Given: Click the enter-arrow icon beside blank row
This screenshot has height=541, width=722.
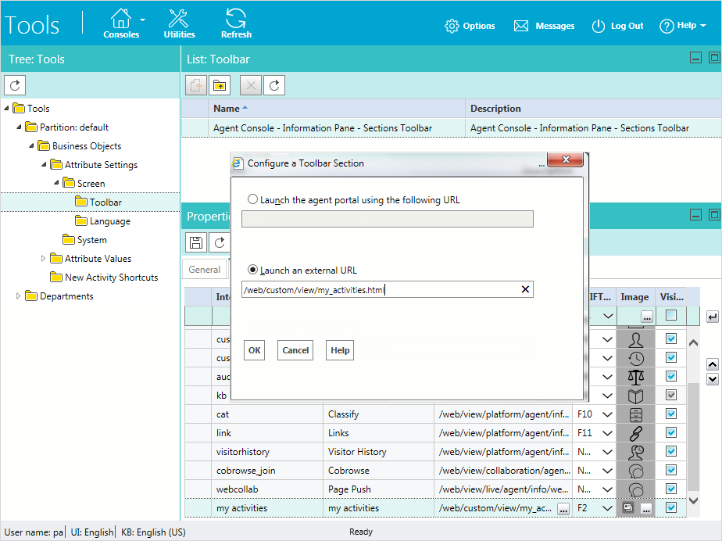Looking at the screenshot, I should 713,317.
